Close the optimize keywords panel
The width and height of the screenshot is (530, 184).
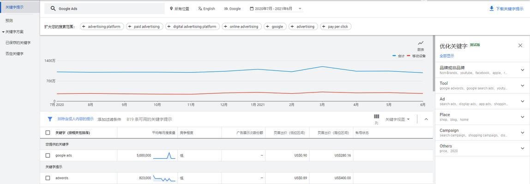tap(520, 46)
